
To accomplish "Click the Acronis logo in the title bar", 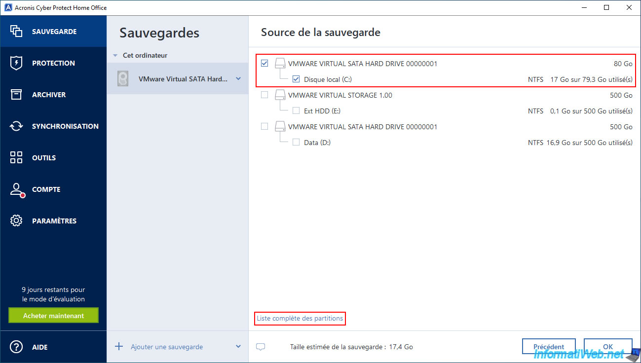I will point(8,8).
